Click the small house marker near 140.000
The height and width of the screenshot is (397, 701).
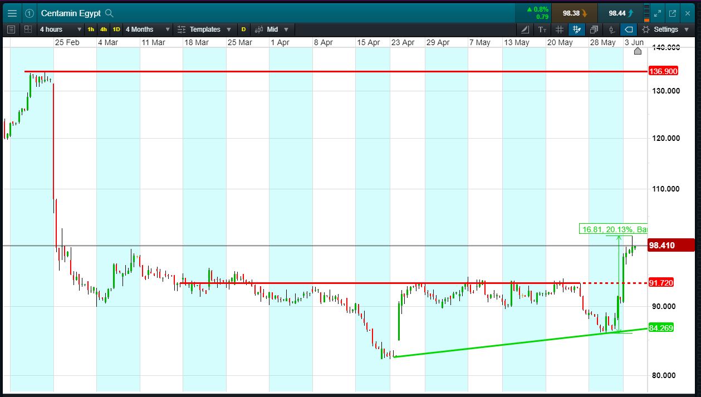click(638, 51)
